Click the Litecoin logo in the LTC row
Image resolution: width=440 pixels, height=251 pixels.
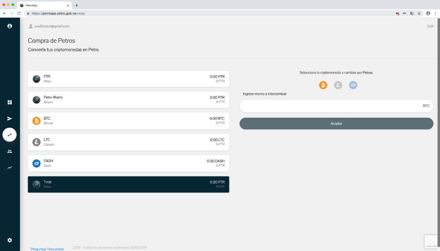(37, 142)
